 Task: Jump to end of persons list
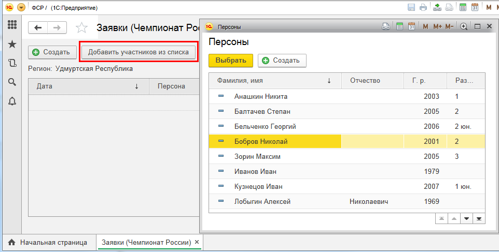[x=479, y=219]
